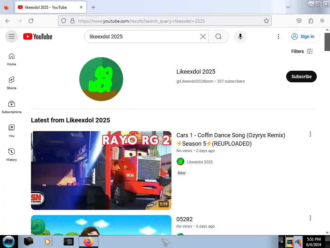The height and width of the screenshot is (248, 330).
Task: Open the Filters options
Action: 302,51
